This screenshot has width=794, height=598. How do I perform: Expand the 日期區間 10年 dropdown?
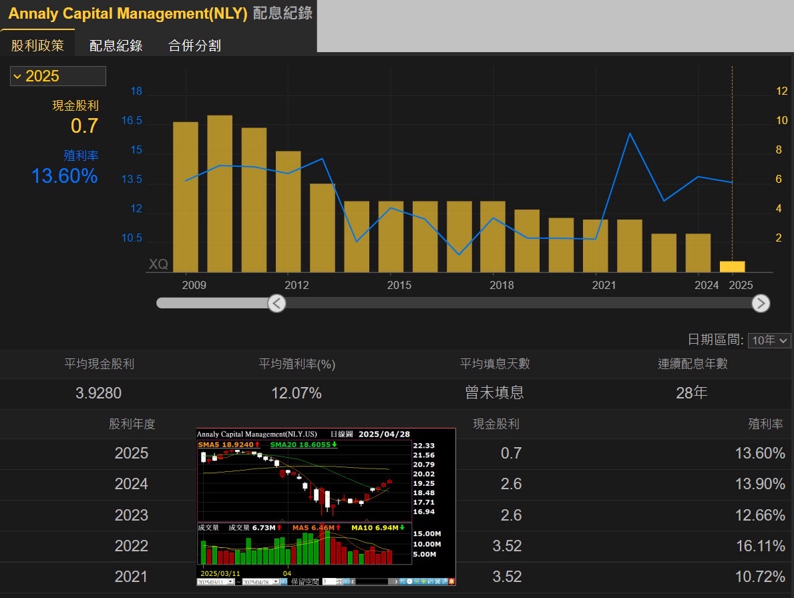[x=769, y=340]
